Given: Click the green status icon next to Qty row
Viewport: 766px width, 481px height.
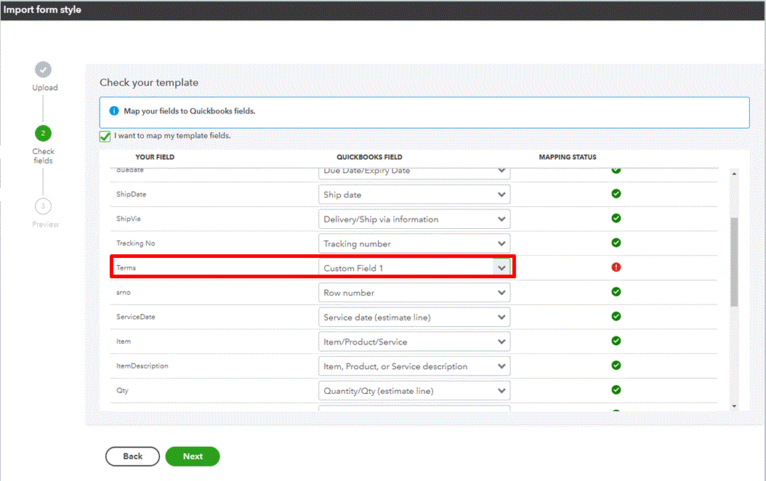Looking at the screenshot, I should (x=616, y=390).
